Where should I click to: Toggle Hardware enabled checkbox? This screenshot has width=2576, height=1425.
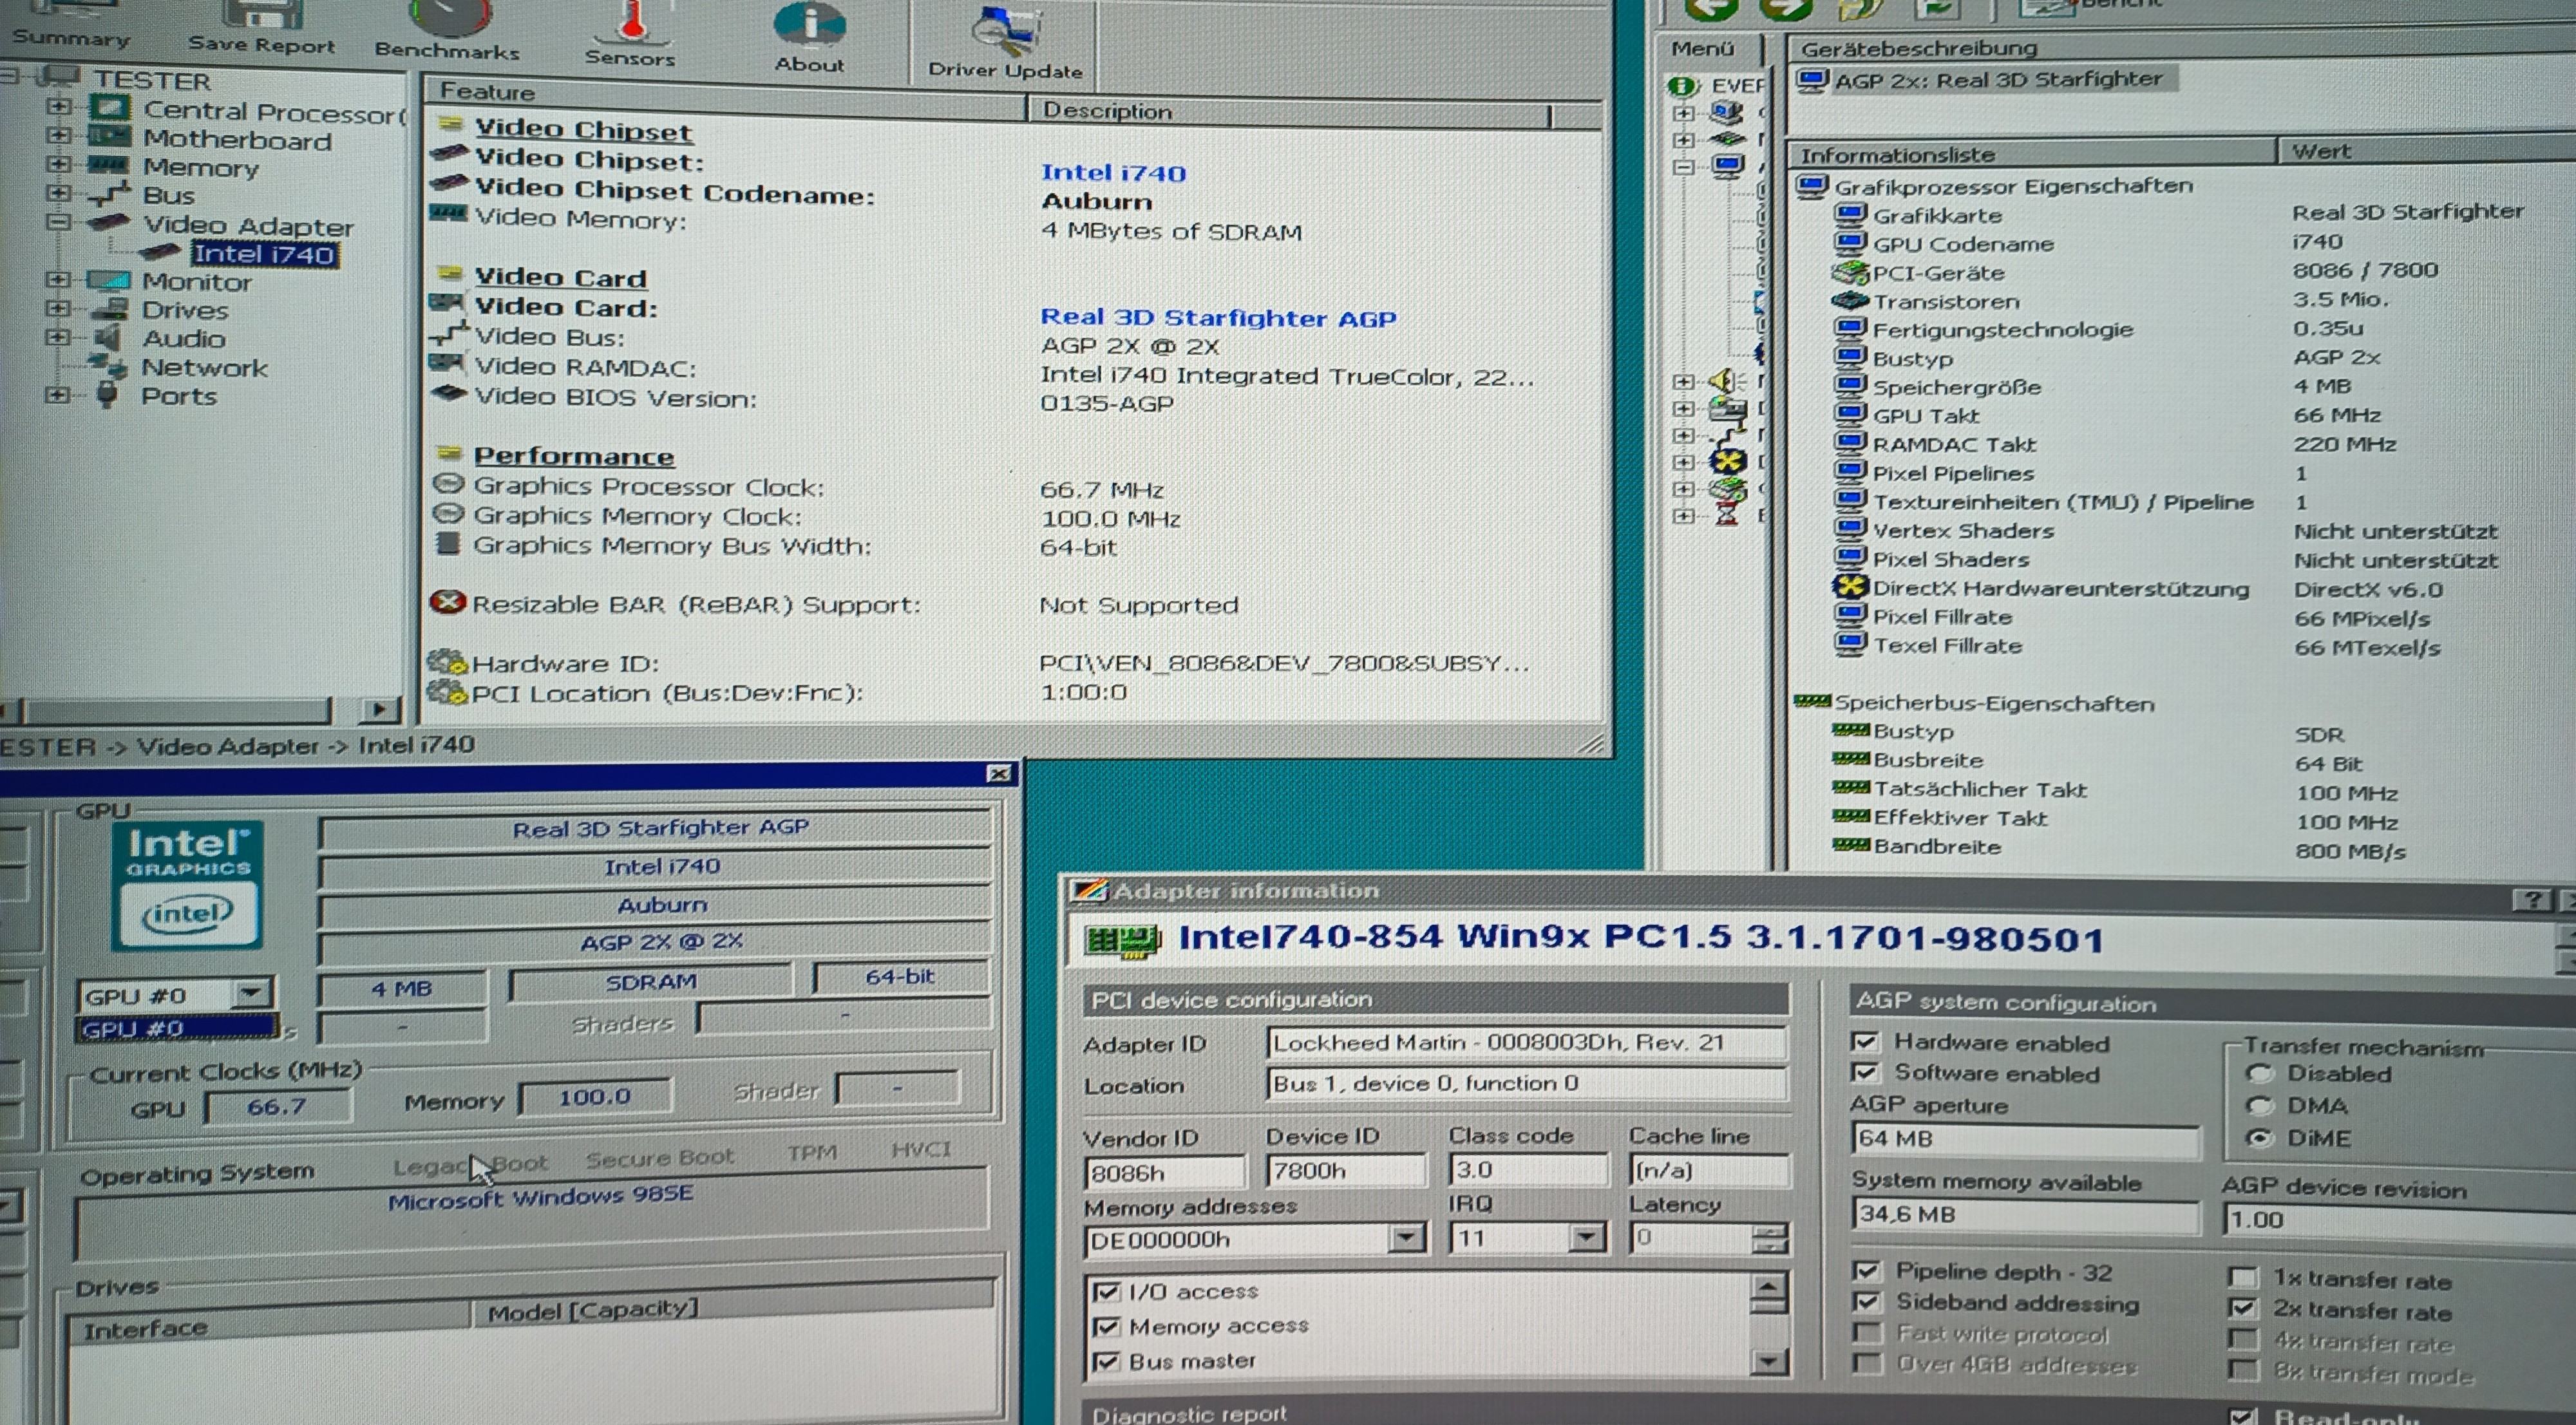pyautogui.click(x=1864, y=1042)
